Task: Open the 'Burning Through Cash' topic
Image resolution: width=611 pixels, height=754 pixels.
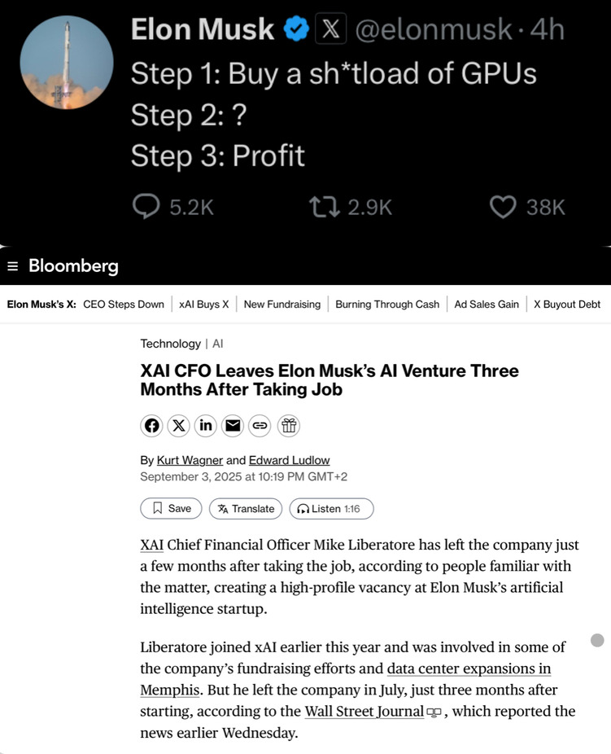Action: pos(387,305)
